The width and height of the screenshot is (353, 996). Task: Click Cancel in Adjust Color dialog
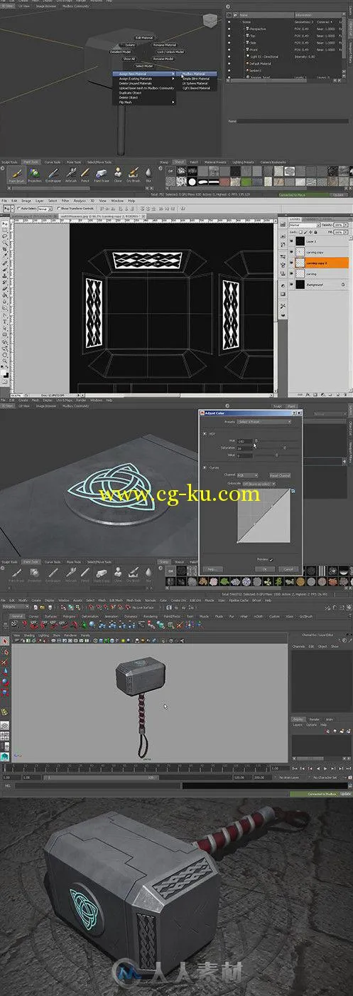(288, 569)
